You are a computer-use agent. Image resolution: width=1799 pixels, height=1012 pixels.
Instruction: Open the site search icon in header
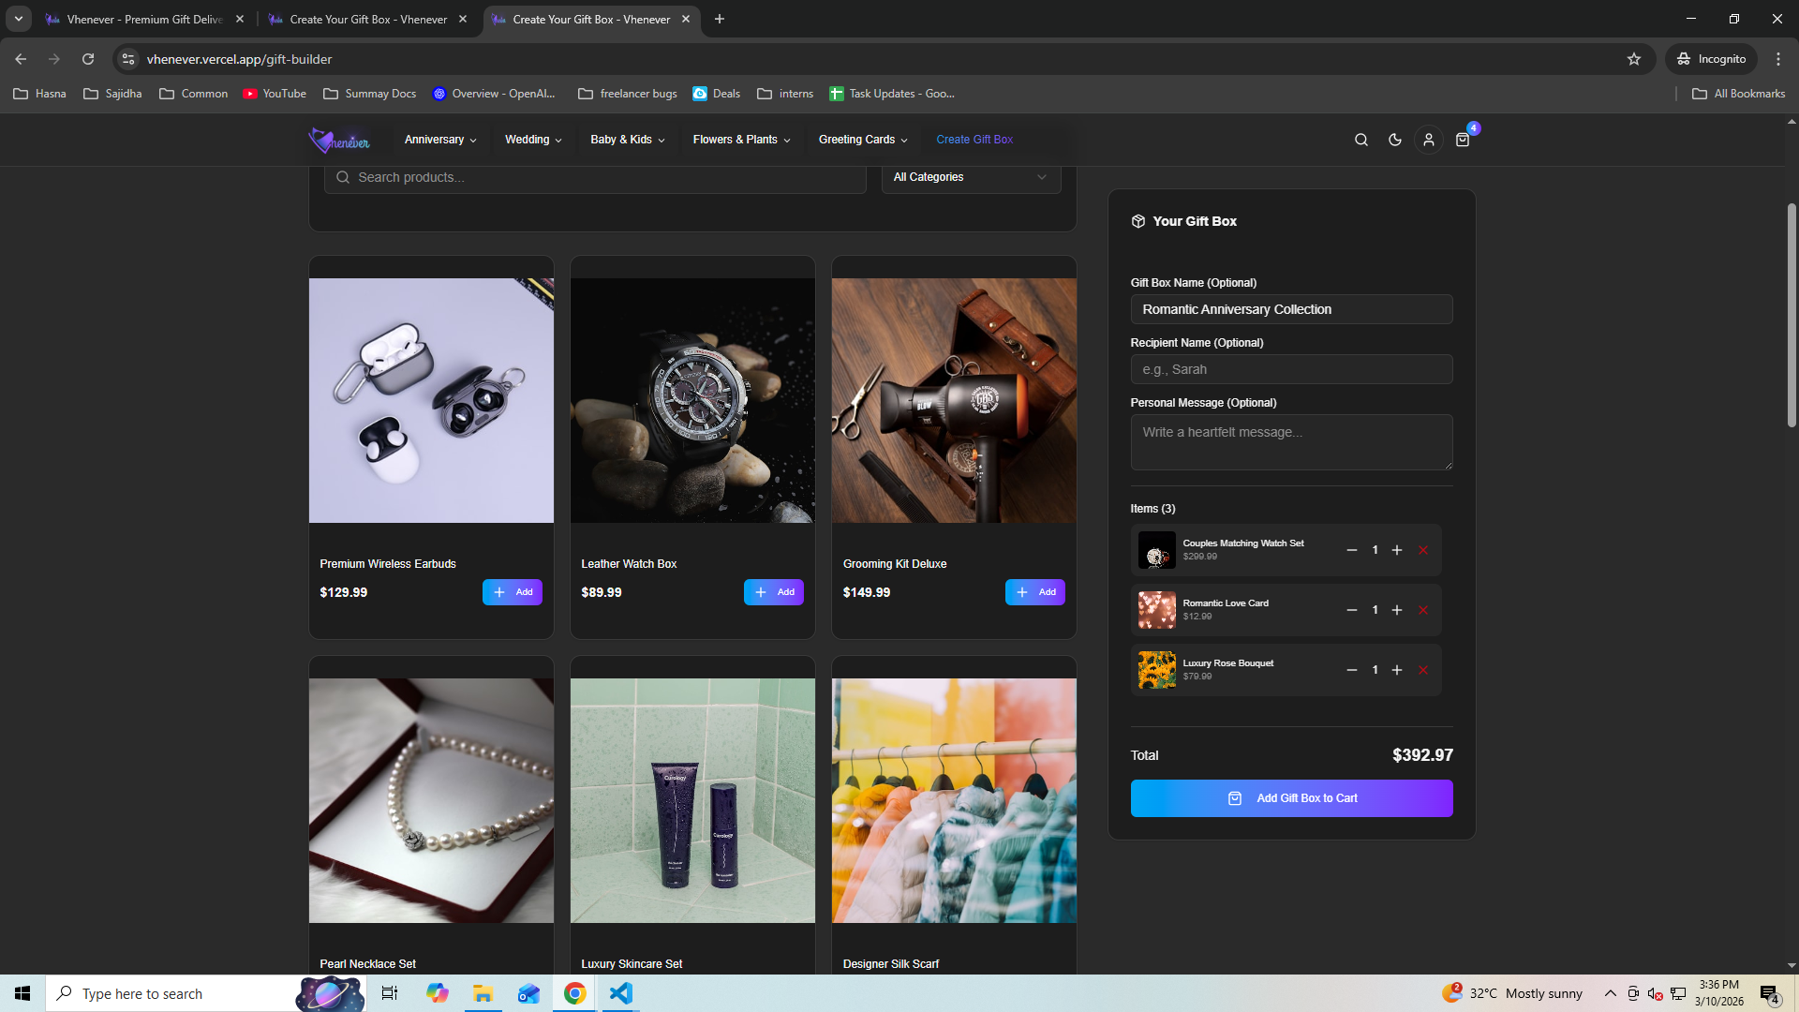[1360, 140]
